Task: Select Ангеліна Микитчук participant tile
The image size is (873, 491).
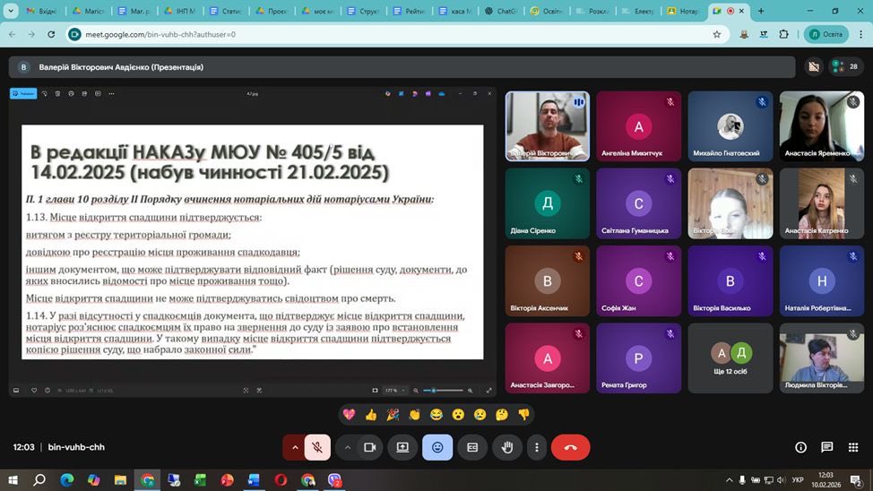Action: coord(638,126)
